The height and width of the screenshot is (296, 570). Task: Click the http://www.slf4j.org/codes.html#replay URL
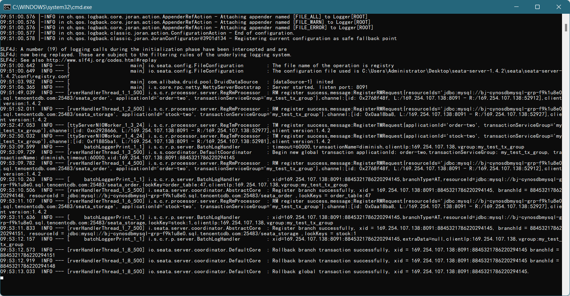pos(101,60)
